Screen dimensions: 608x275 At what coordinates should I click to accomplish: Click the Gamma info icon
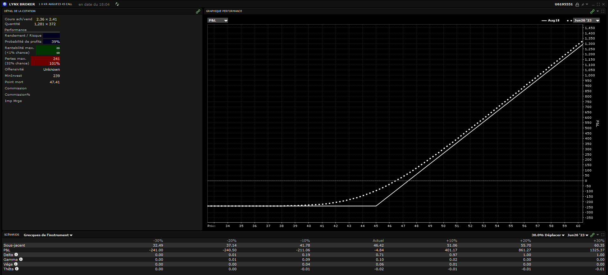[21, 259]
